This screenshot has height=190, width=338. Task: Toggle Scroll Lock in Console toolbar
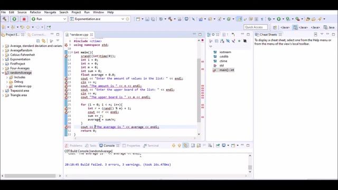(199, 146)
